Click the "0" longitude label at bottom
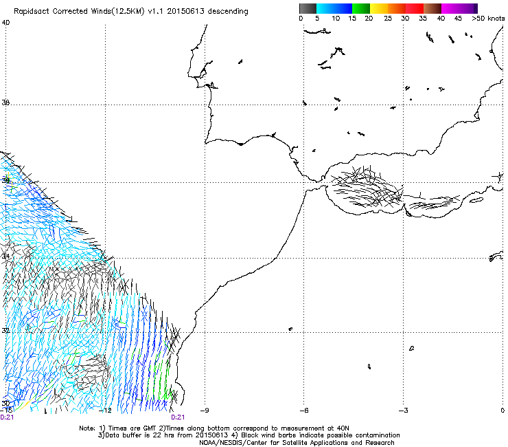Image resolution: width=508 pixels, height=447 pixels. coord(503,411)
